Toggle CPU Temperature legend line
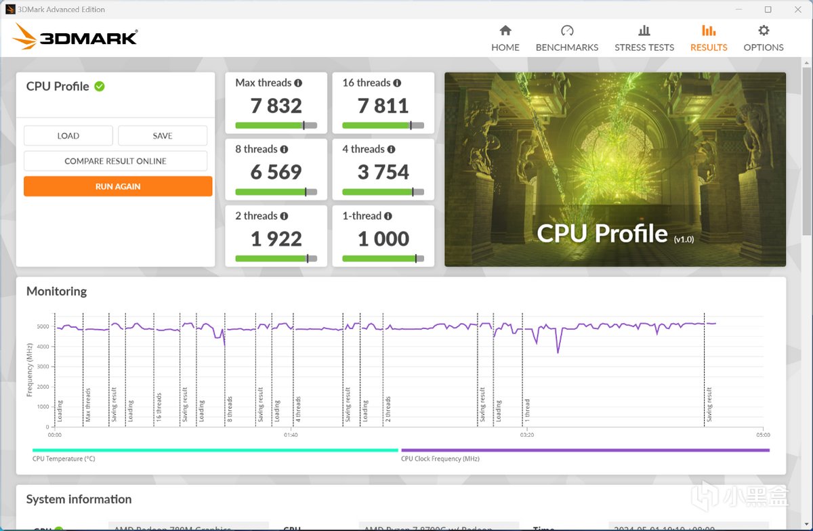Viewport: 813px width, 531px height. 215,450
